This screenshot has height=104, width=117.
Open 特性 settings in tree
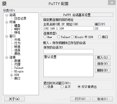point(17,32)
